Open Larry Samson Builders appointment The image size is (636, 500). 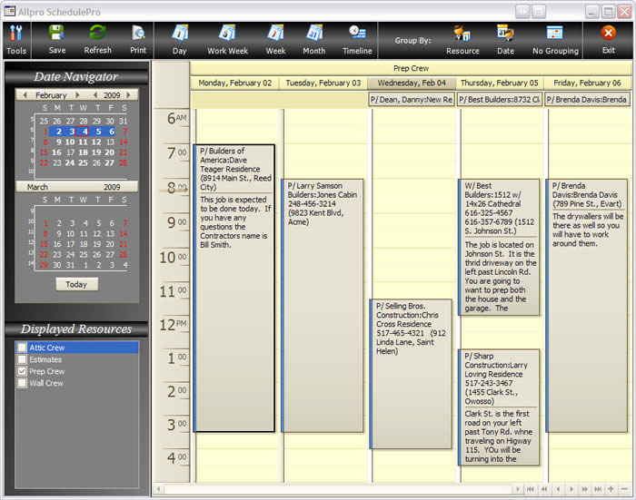tap(323, 306)
